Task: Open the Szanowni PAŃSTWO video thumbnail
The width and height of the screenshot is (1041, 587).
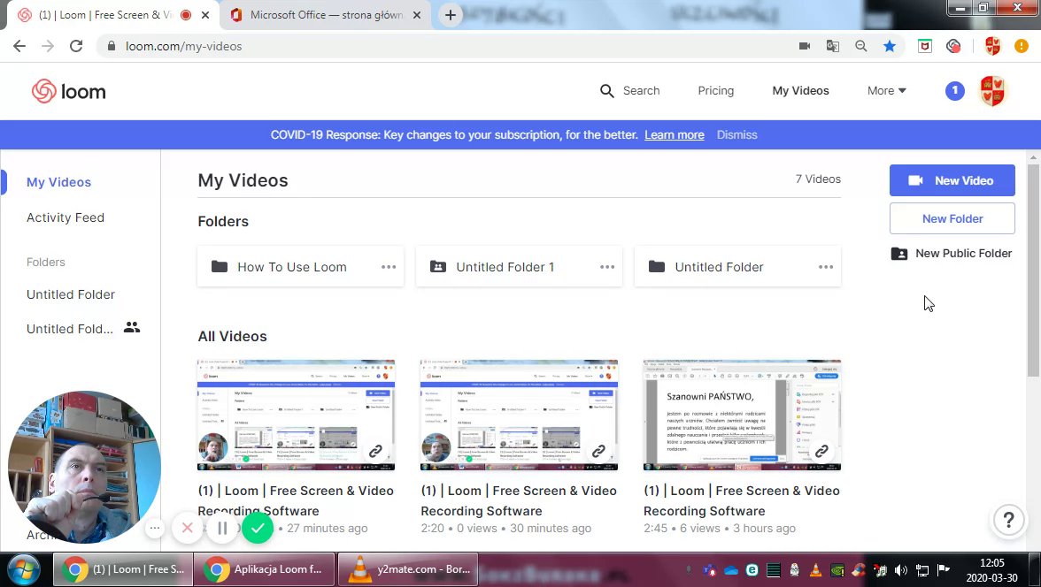Action: point(742,415)
